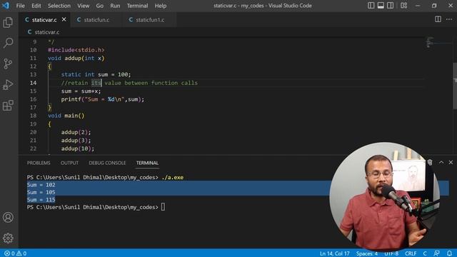Viewport: 457px width, 257px height.
Task: Open the Help menu
Action: 160,6
